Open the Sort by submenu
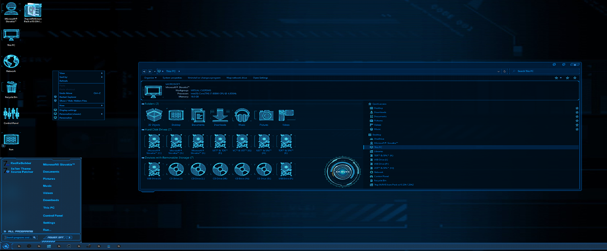This screenshot has width=607, height=251. click(81, 77)
